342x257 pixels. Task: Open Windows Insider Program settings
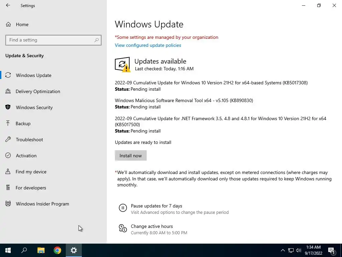pos(53,204)
